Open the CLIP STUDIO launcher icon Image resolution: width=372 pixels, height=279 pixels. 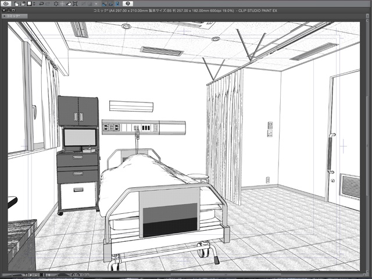coord(6,3)
